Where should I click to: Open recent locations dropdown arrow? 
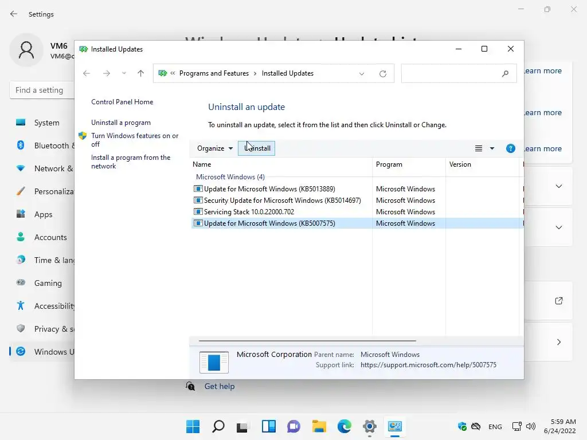coord(124,73)
